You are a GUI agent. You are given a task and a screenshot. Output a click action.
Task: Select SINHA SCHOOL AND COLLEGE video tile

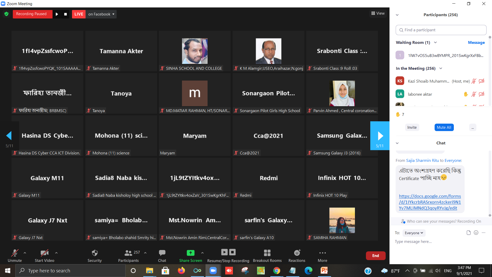click(x=195, y=51)
